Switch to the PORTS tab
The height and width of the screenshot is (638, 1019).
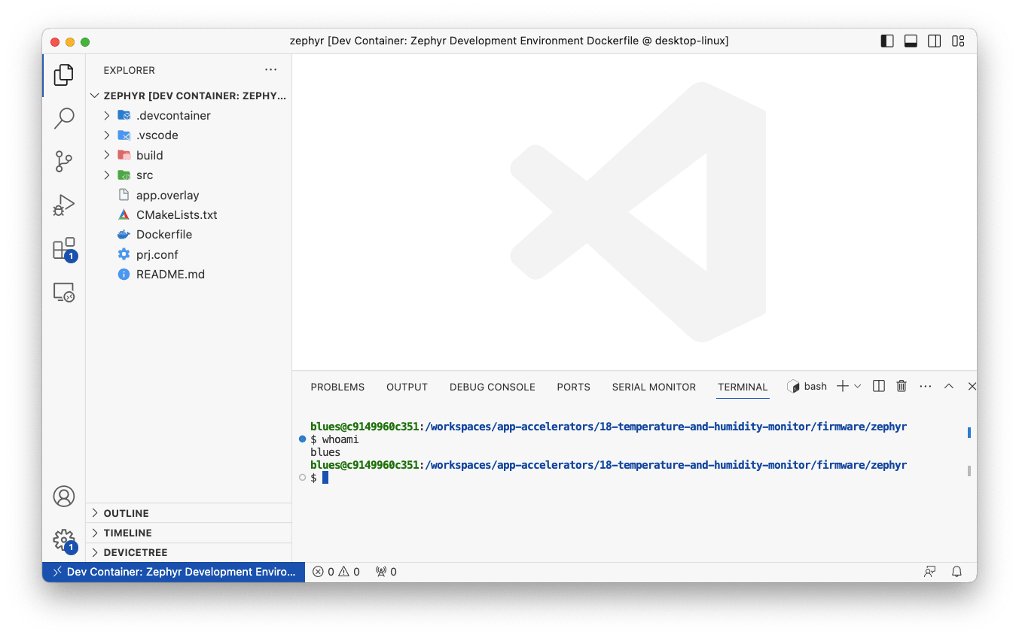point(574,387)
